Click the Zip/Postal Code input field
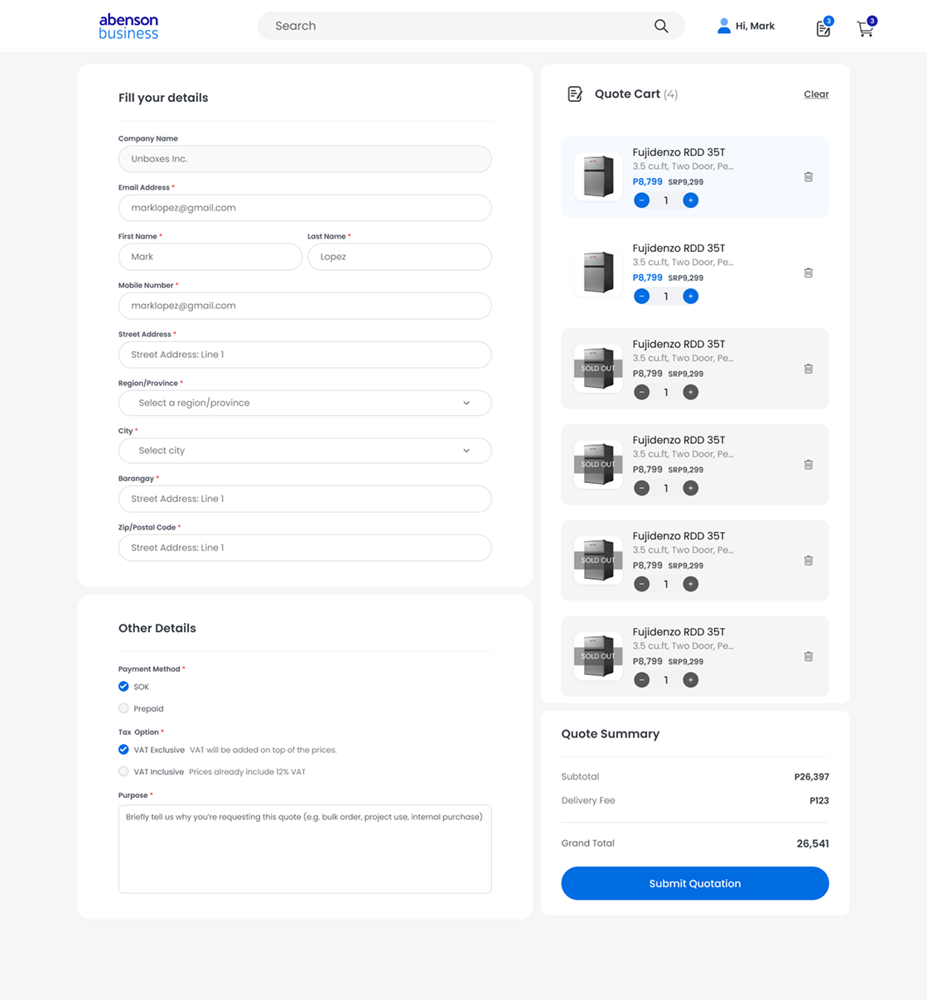This screenshot has height=1000, width=927. coord(305,548)
